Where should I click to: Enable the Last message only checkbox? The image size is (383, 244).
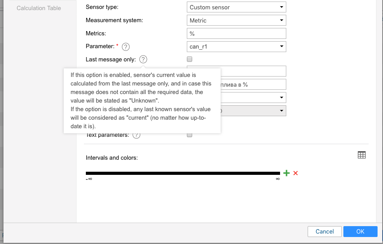coord(190,59)
